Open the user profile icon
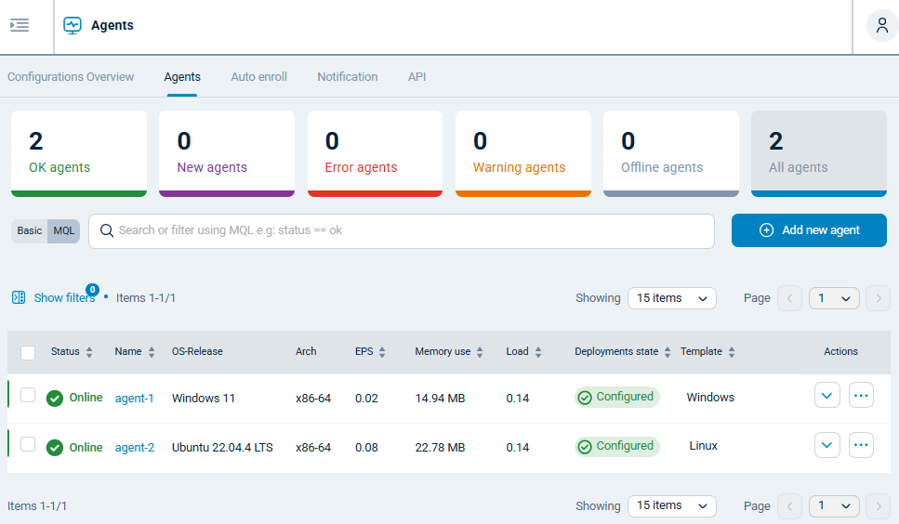This screenshot has height=524, width=899. tap(881, 25)
